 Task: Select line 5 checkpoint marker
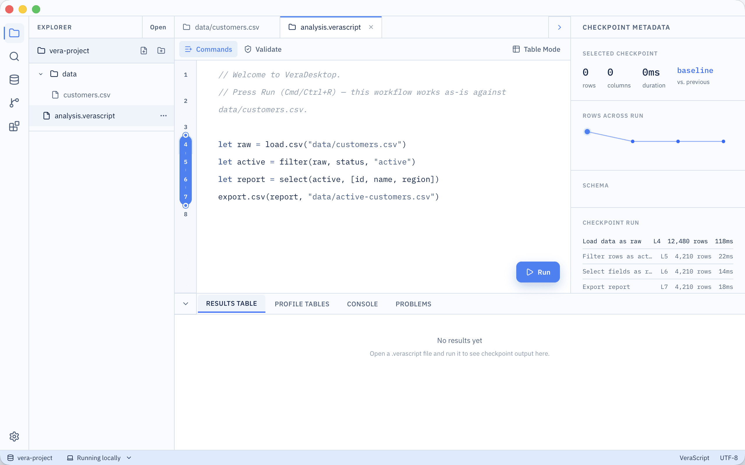pos(185,162)
